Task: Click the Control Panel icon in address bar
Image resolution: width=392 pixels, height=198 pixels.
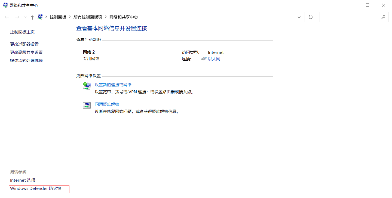Action: pos(41,17)
